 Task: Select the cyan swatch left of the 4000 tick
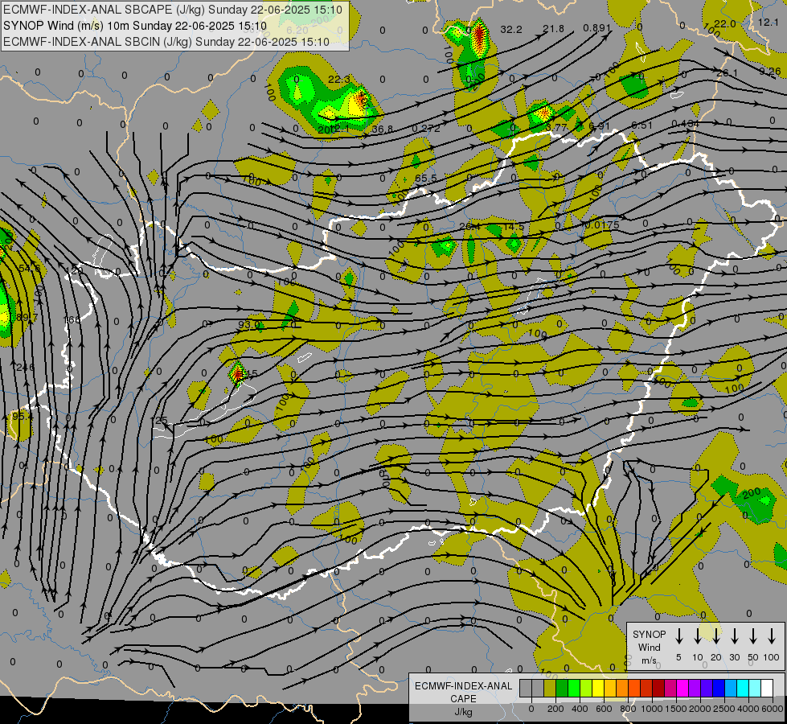[x=742, y=688]
